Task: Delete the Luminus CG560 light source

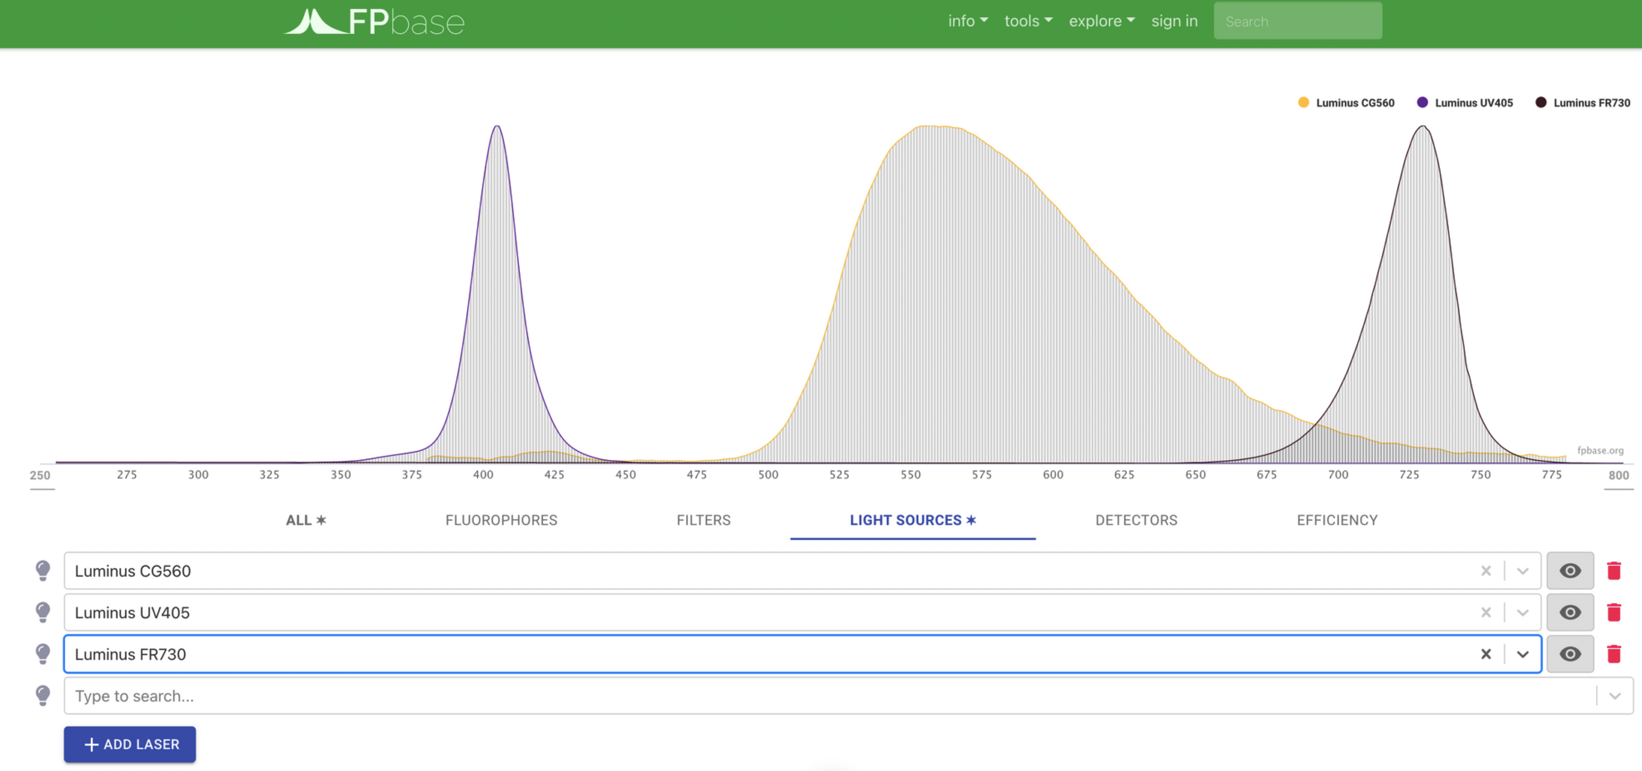Action: pyautogui.click(x=1614, y=570)
